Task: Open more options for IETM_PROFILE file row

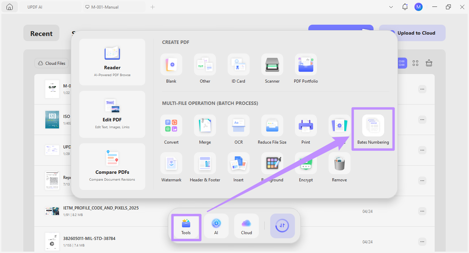Action: [x=422, y=211]
